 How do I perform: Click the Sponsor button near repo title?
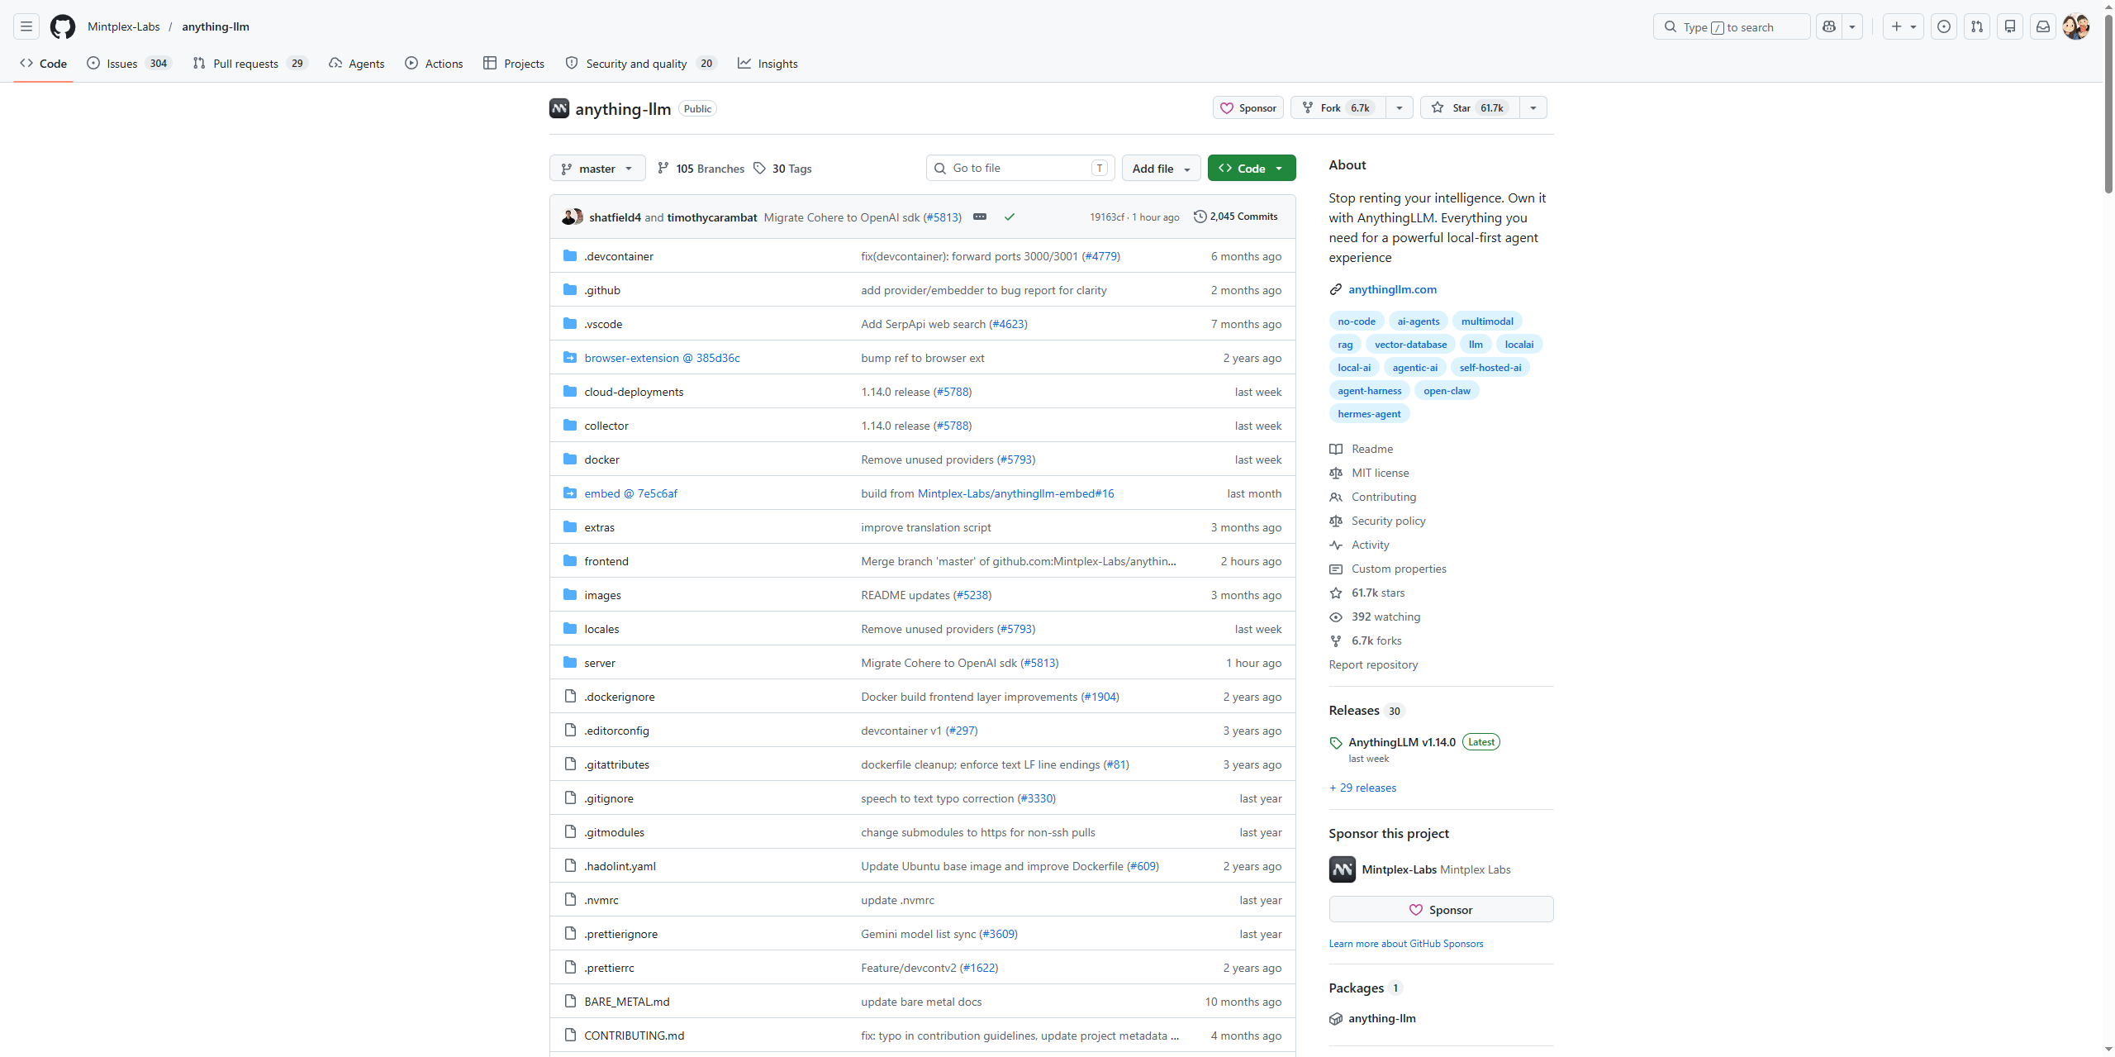click(x=1248, y=107)
